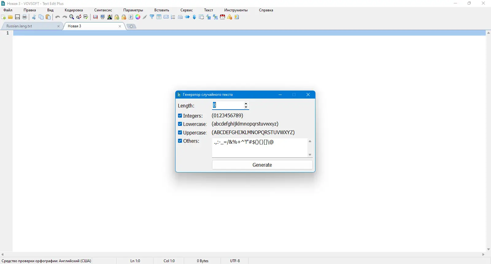Redo the action via toolbar arrow
491x264 pixels.
65,17
